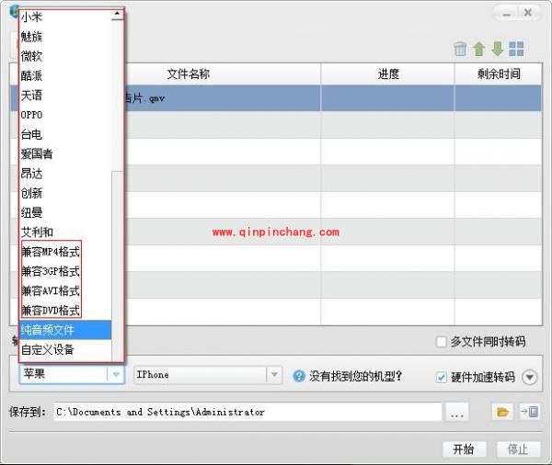Screen dimensions: 552x465
Task: Move file up with green up arrow
Action: tap(478, 49)
